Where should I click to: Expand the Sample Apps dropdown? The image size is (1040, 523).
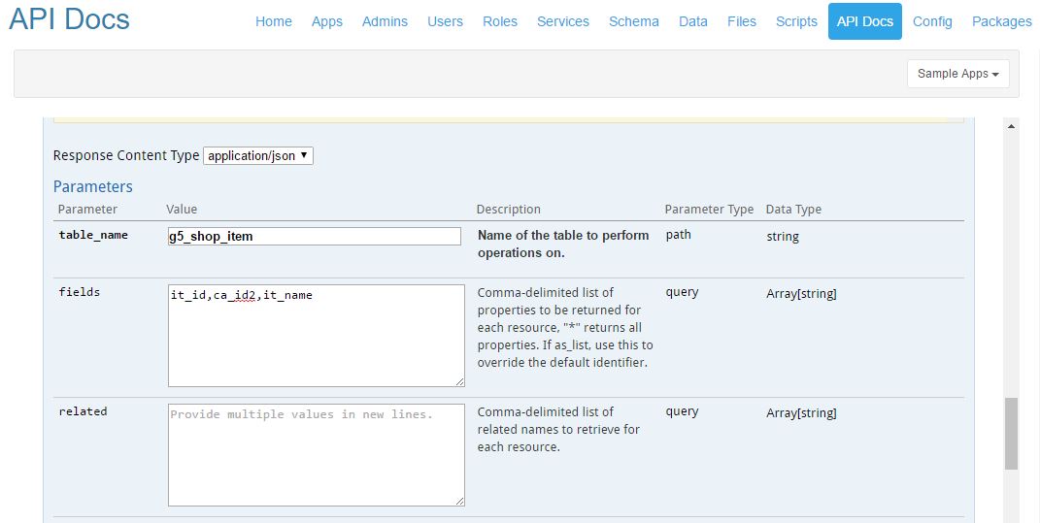coord(957,74)
